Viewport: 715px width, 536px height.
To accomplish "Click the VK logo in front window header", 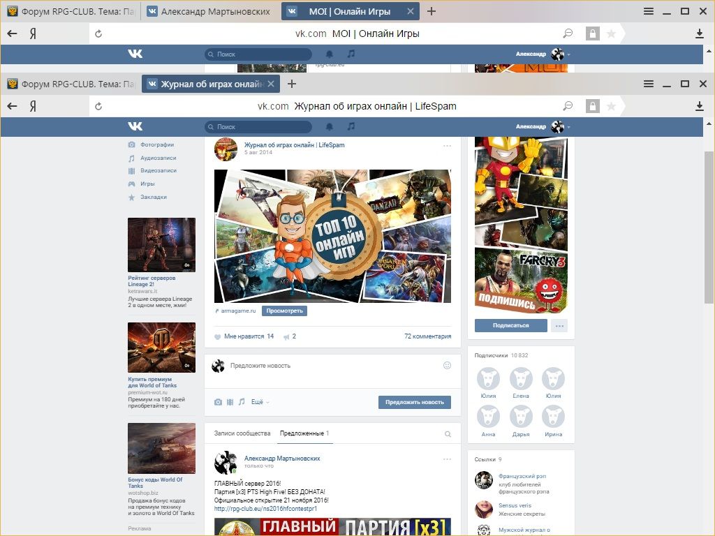I will pos(135,126).
